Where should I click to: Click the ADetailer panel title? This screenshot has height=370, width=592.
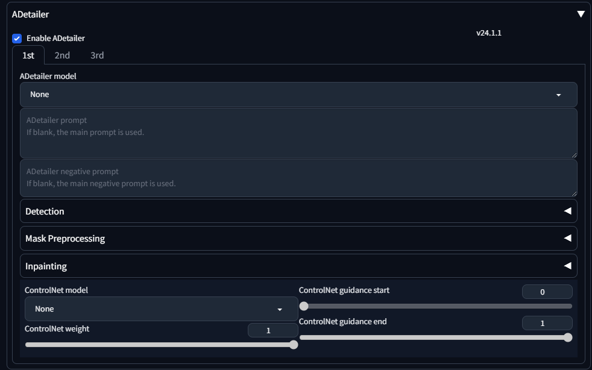point(30,14)
